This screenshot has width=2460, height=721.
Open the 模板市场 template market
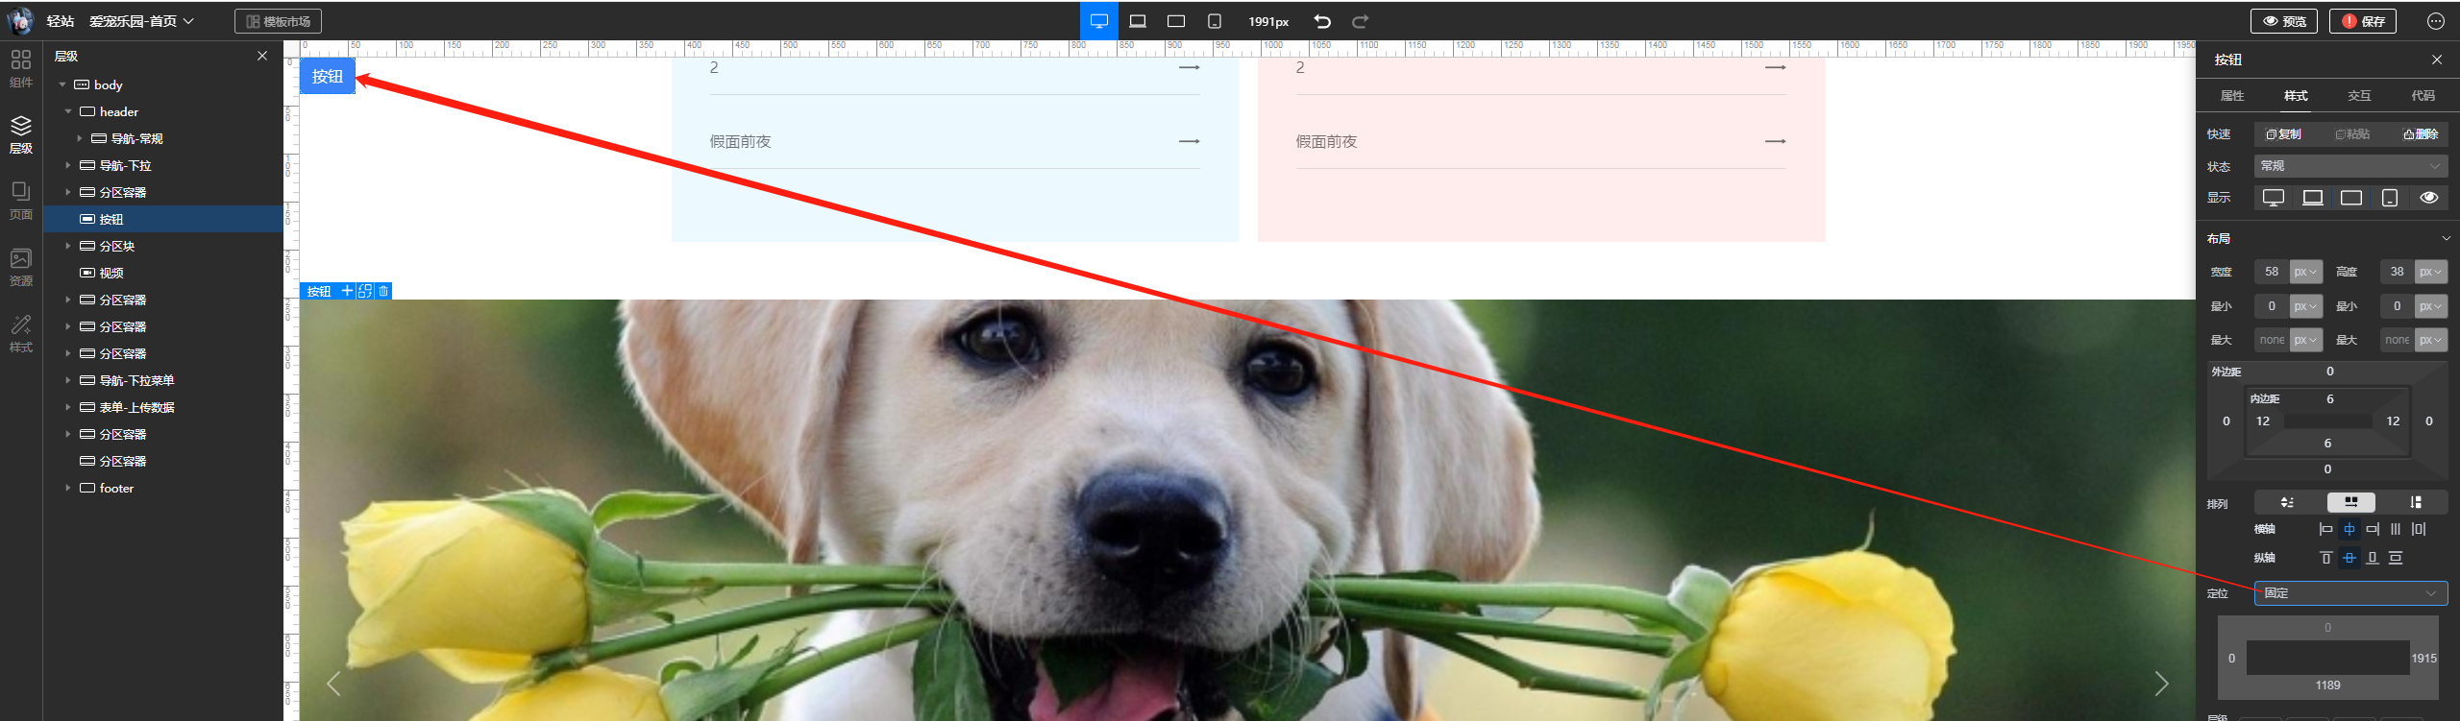click(x=278, y=21)
